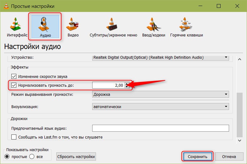Open the Видео settings category
This screenshot has height=164, width=247.
tap(73, 27)
